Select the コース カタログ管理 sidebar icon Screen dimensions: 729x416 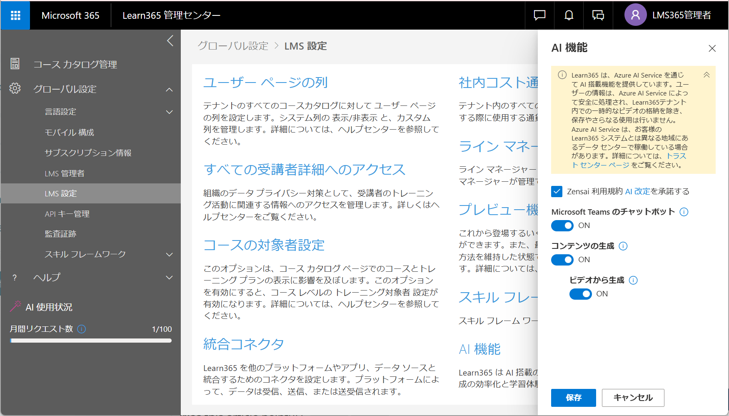click(x=15, y=64)
